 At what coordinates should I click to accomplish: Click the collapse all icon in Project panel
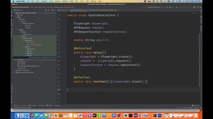click(x=49, y=10)
